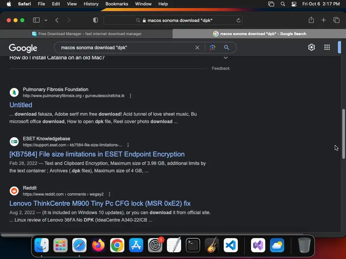
Task: Open the 'Untitled' search result
Action: pyautogui.click(x=21, y=105)
